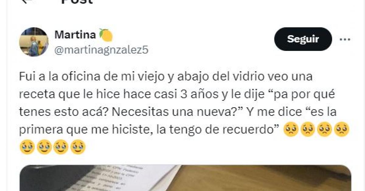Click the Post header title

pos(77,1)
